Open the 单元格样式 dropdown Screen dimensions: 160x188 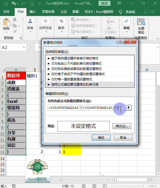[x=83, y=32]
